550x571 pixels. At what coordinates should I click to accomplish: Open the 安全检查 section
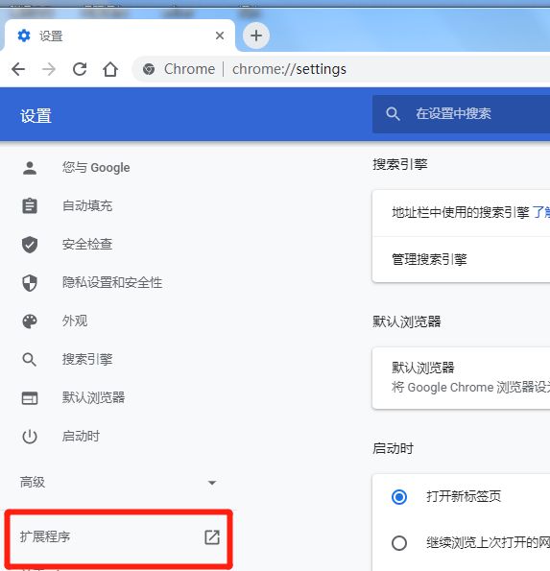87,244
